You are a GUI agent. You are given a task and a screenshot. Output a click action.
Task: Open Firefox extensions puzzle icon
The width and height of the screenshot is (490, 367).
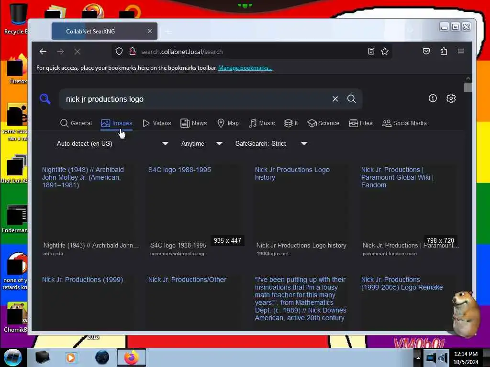(444, 51)
